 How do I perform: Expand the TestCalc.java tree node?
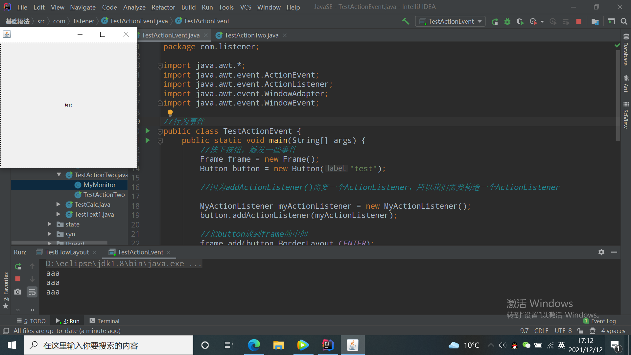pyautogui.click(x=58, y=204)
